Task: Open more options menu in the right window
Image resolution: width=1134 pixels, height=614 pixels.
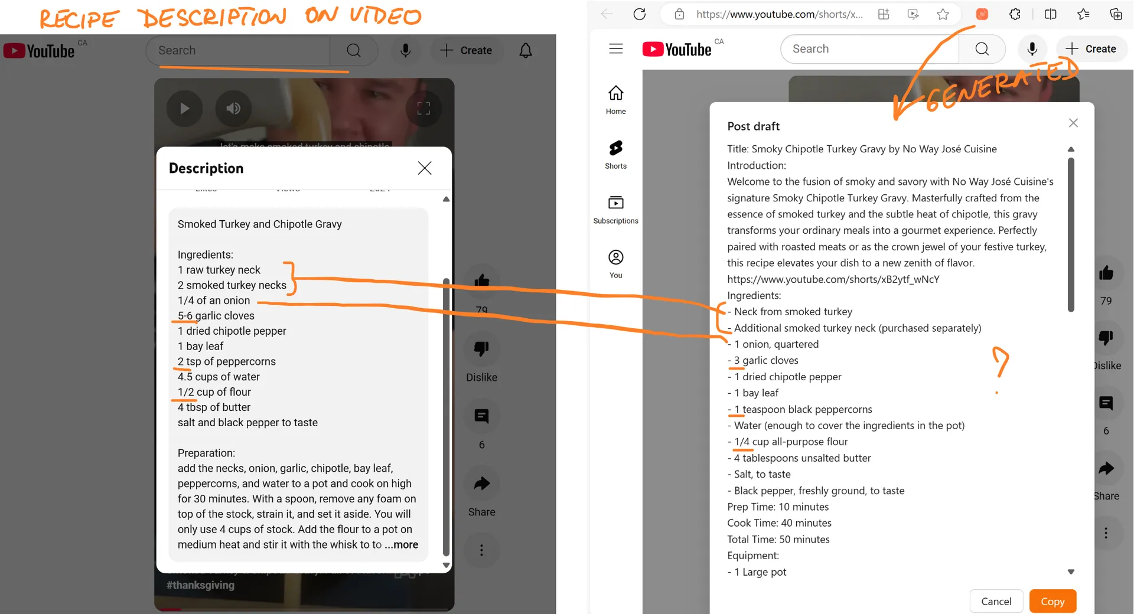Action: click(x=1106, y=533)
